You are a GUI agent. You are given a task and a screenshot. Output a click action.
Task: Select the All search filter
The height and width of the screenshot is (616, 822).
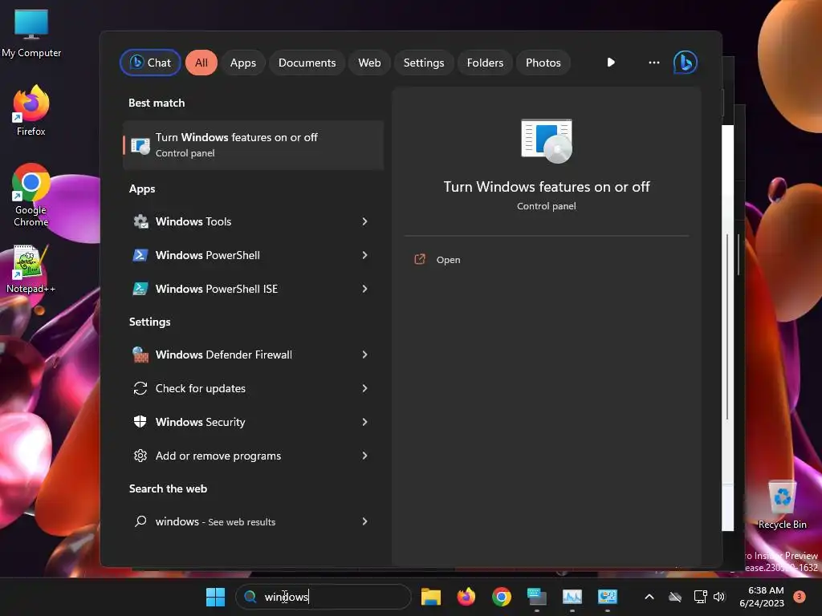coord(201,63)
